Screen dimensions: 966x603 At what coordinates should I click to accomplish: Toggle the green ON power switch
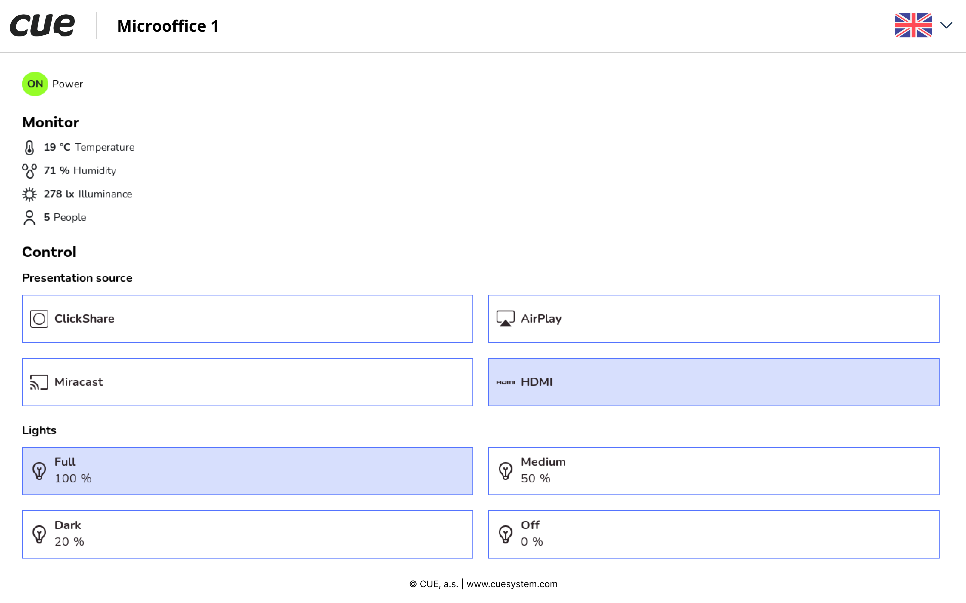click(x=35, y=84)
